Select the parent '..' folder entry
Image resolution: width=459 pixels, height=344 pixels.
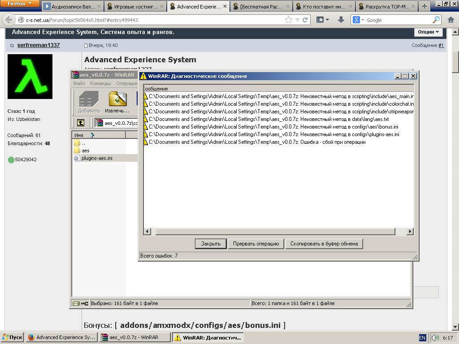point(80,143)
